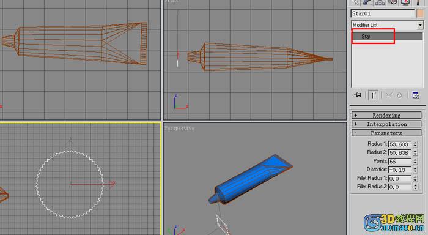Open the Modify command panel tab
The image size is (428, 235).
[x=368, y=2]
